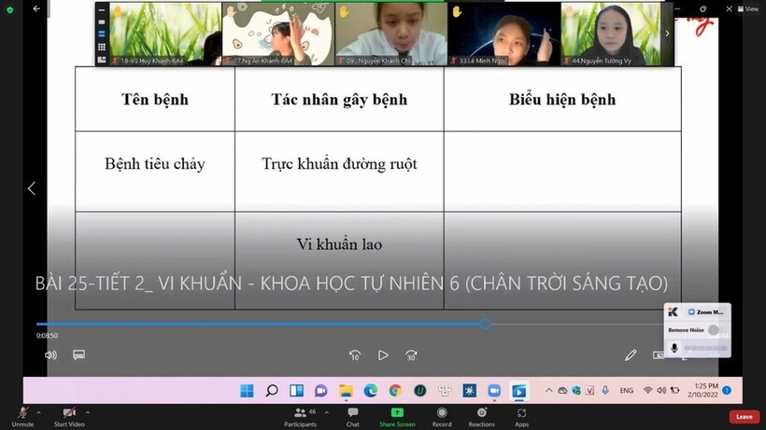Open the Reactions menu
This screenshot has height=430, width=766.
tap(481, 413)
